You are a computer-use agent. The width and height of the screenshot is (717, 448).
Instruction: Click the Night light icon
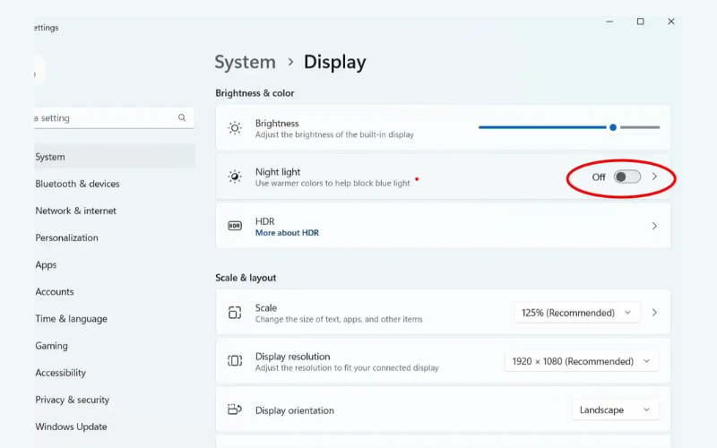point(235,177)
